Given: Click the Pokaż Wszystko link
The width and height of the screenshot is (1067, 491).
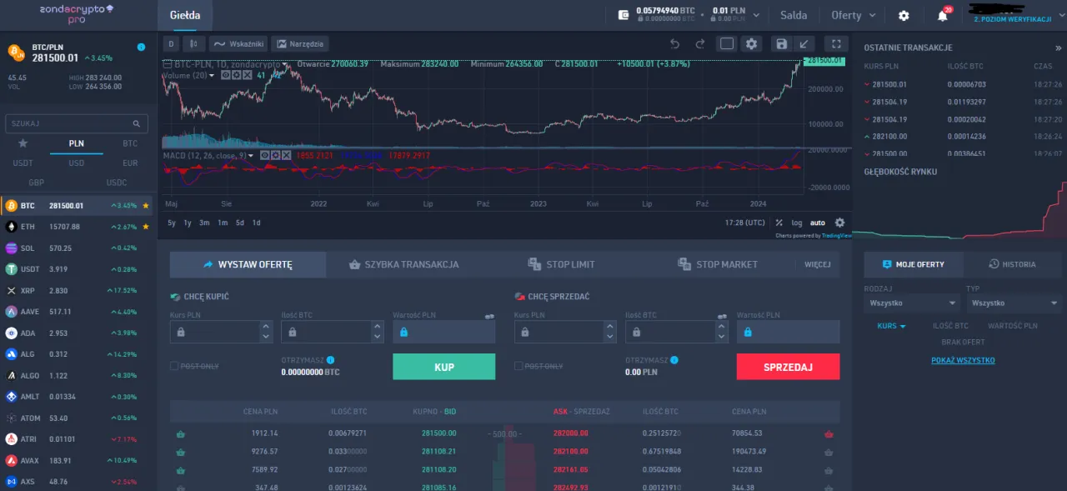Looking at the screenshot, I should coord(963,360).
